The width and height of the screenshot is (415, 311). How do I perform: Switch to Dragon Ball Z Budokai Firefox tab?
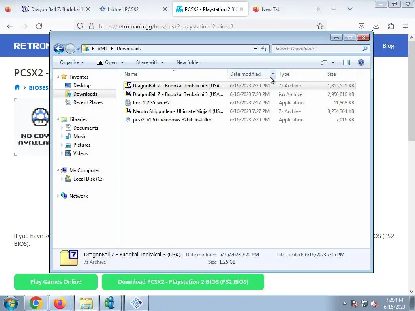pyautogui.click(x=56, y=9)
